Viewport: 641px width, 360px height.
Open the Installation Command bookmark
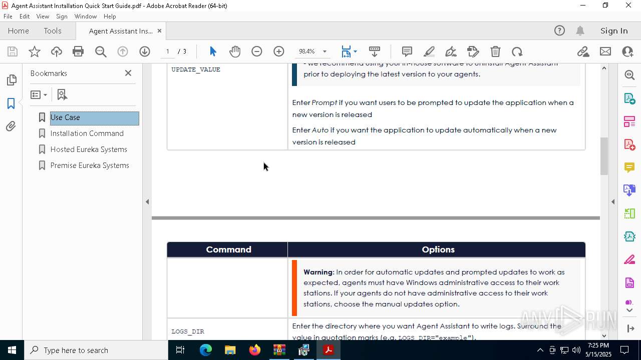[87, 133]
